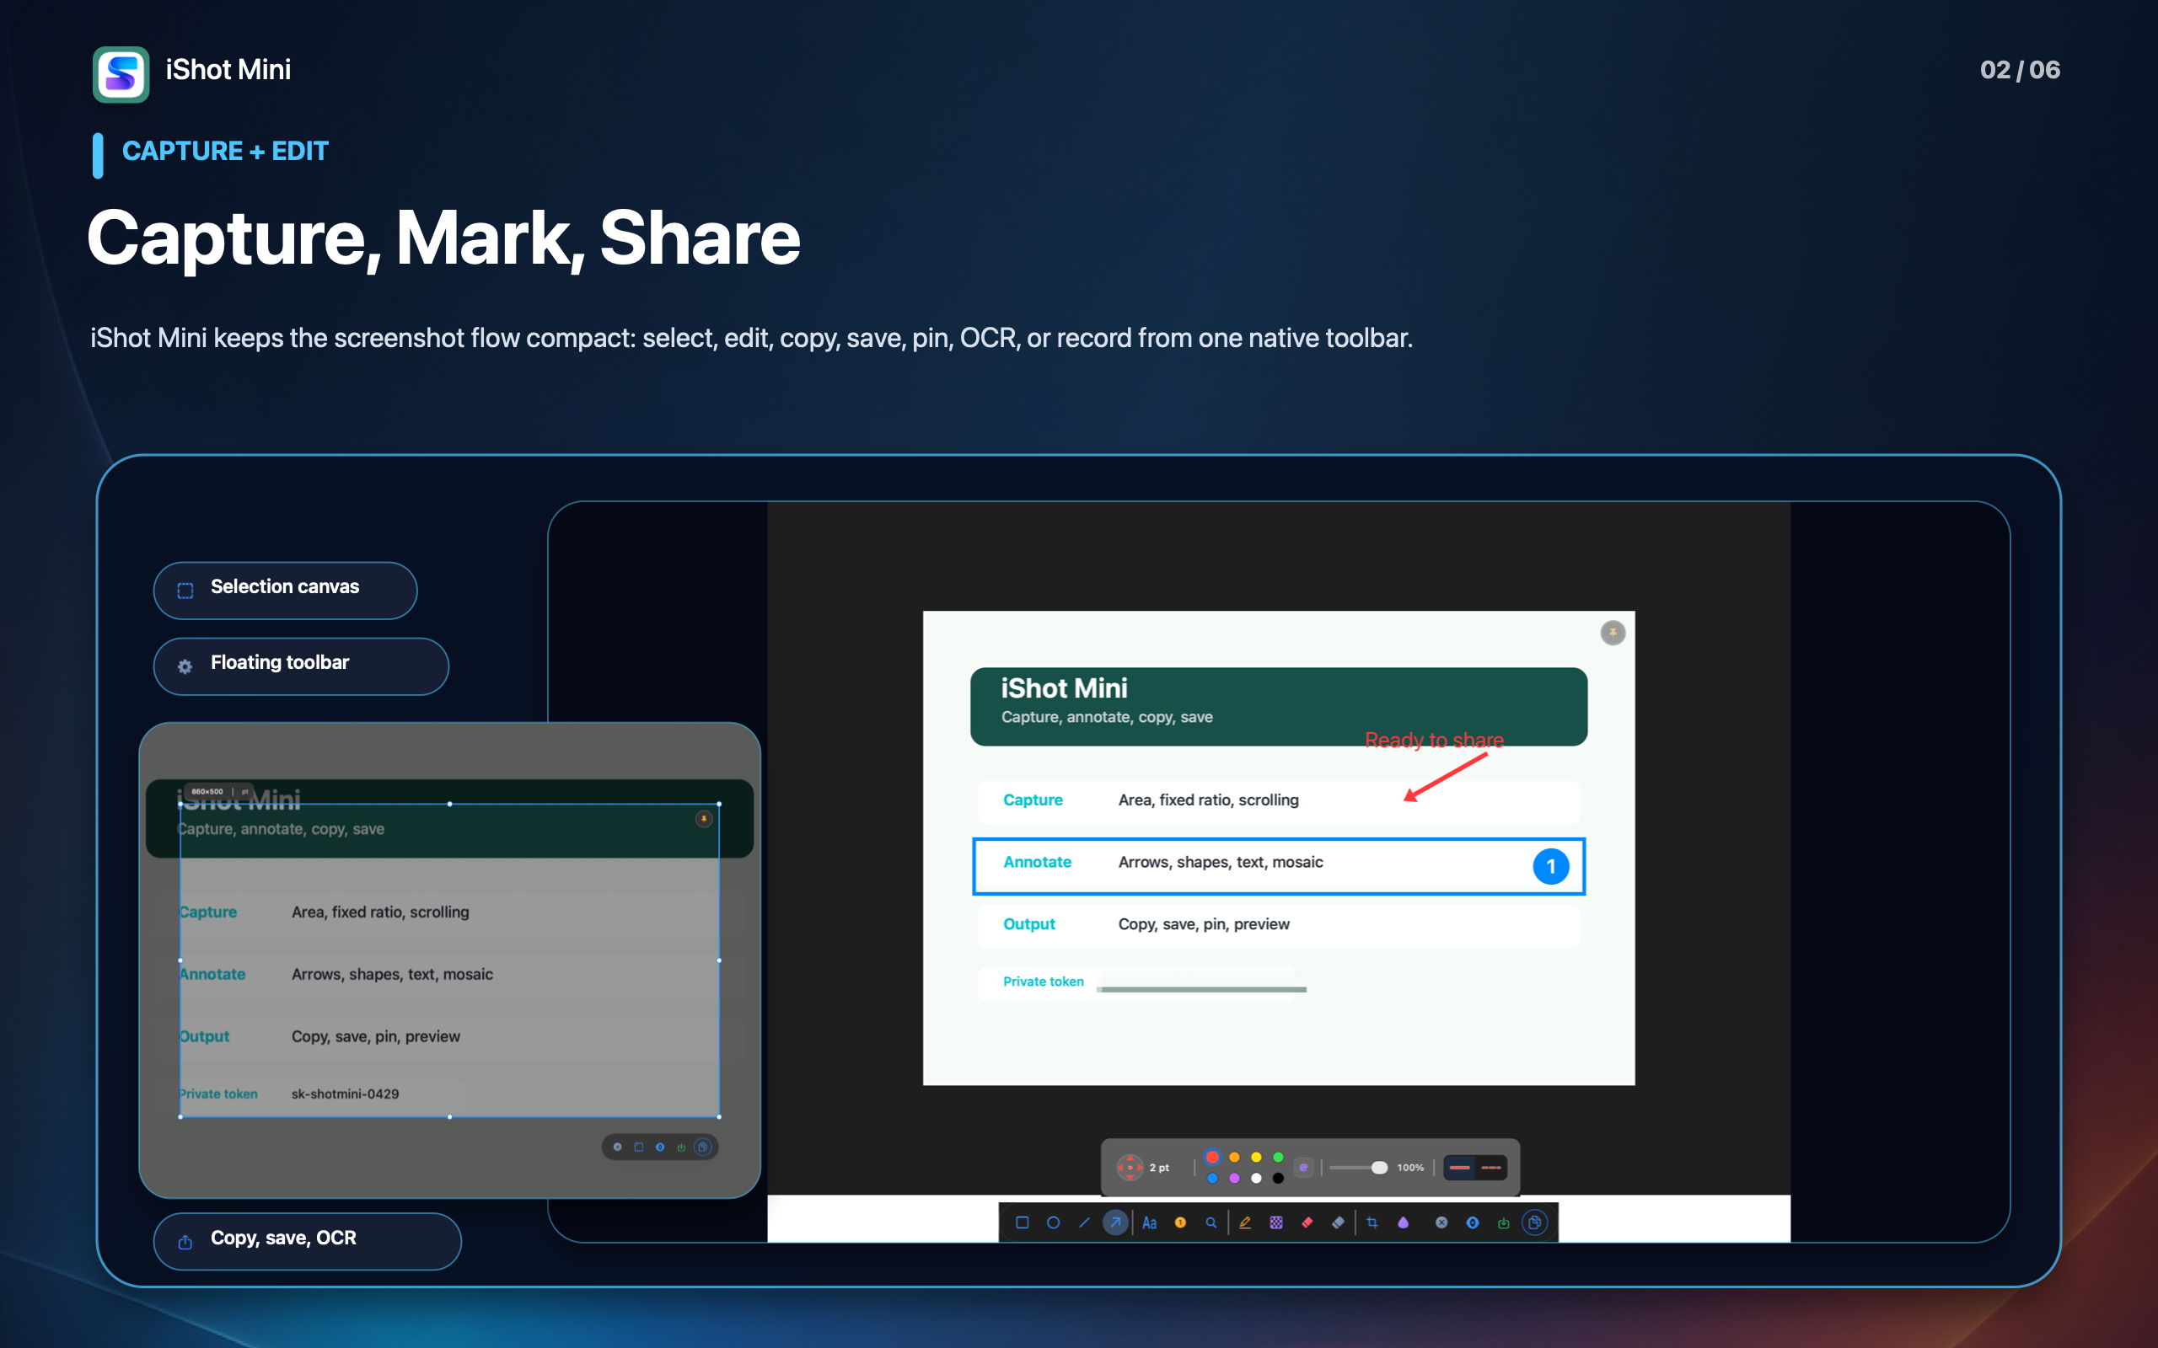Choose the green color swatch

[x=1278, y=1158]
